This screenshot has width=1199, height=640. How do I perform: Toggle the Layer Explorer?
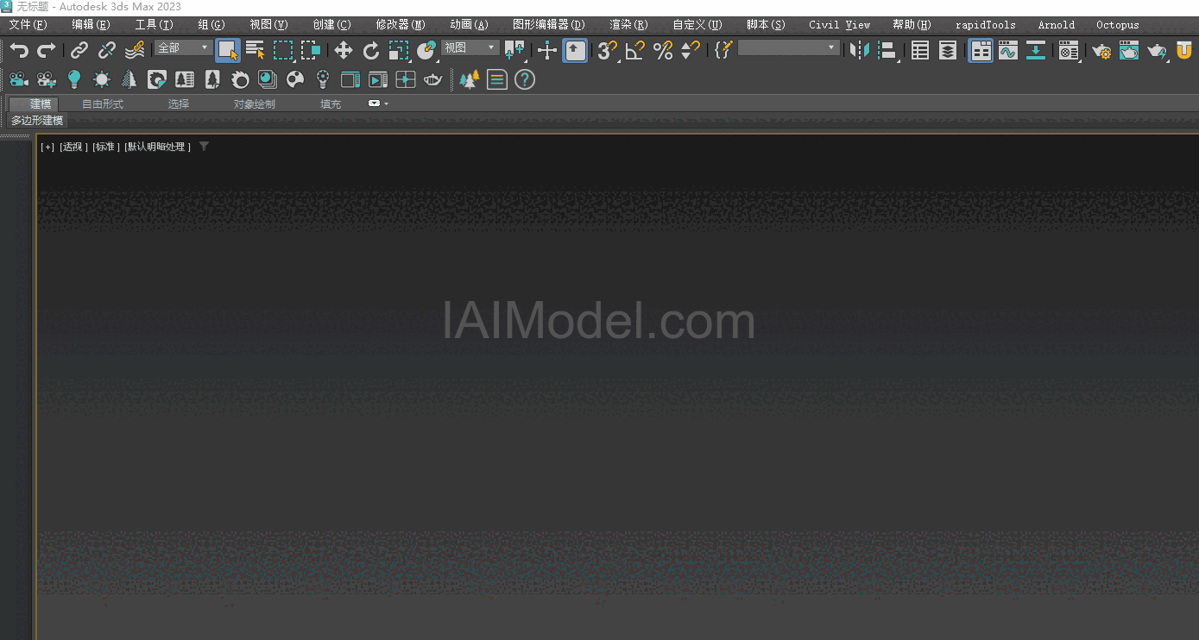click(x=948, y=50)
